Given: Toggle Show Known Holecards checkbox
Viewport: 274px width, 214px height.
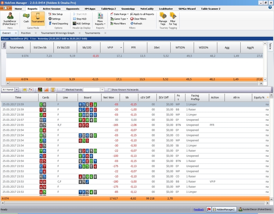Looking at the screenshot, I should pyautogui.click(x=109, y=90).
